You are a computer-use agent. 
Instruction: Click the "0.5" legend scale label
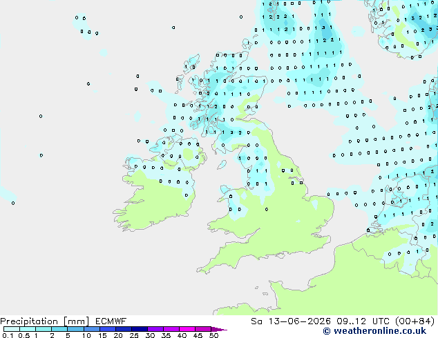point(24,335)
